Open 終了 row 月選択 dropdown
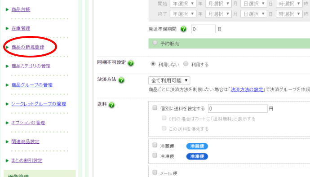This screenshot has width=310, height=177. 218,14
